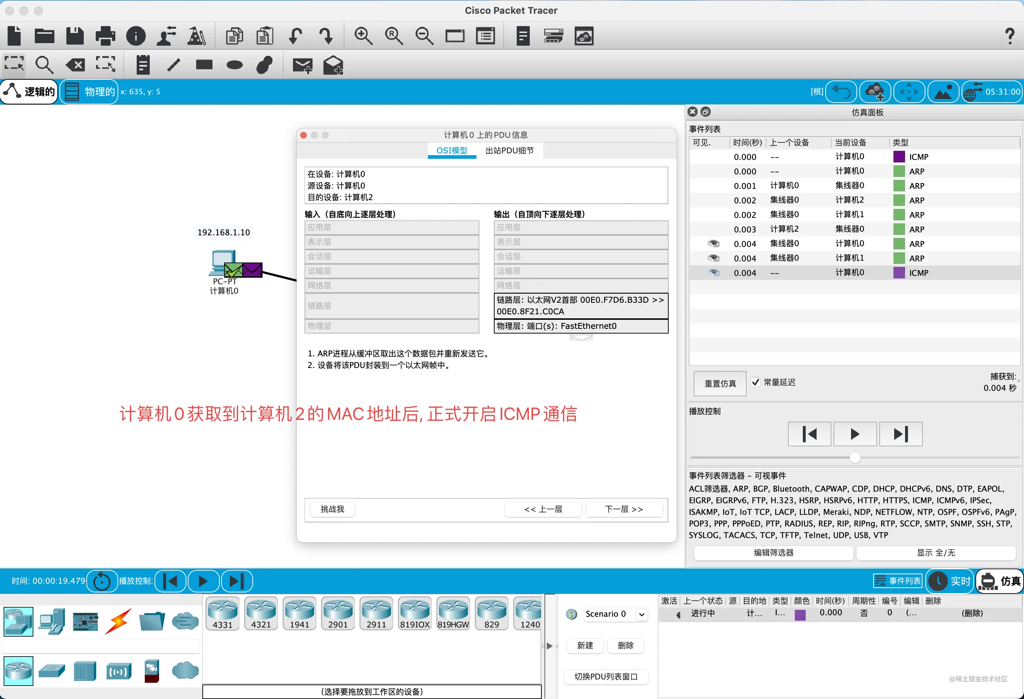The height and width of the screenshot is (699, 1024).
Task: Select the OSI模型 tab
Action: click(x=452, y=150)
